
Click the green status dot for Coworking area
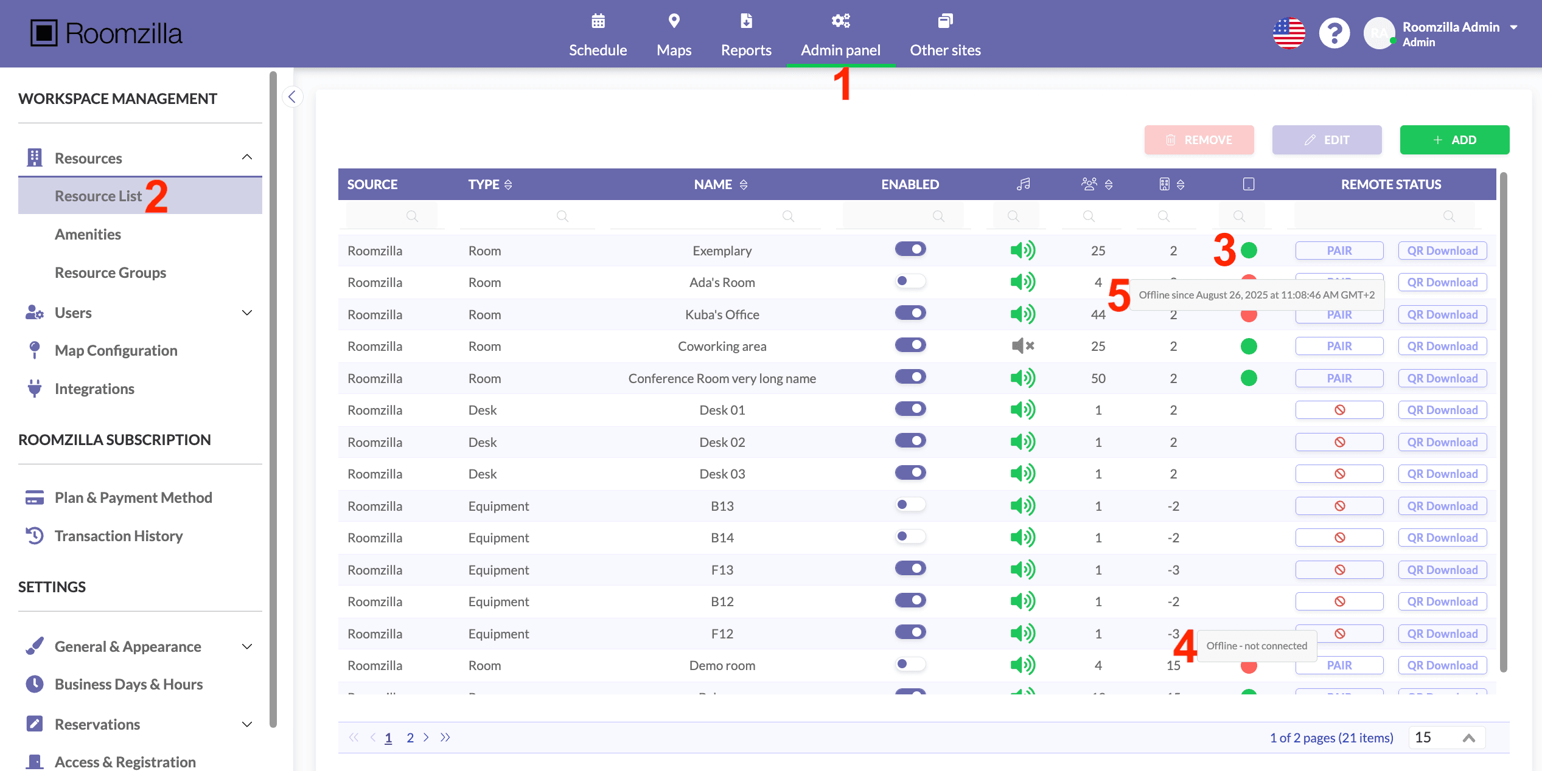[1249, 346]
